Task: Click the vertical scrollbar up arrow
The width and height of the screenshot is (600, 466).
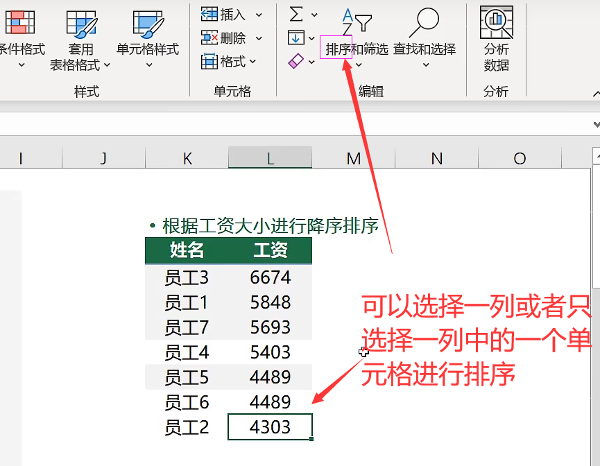Action: tap(597, 156)
